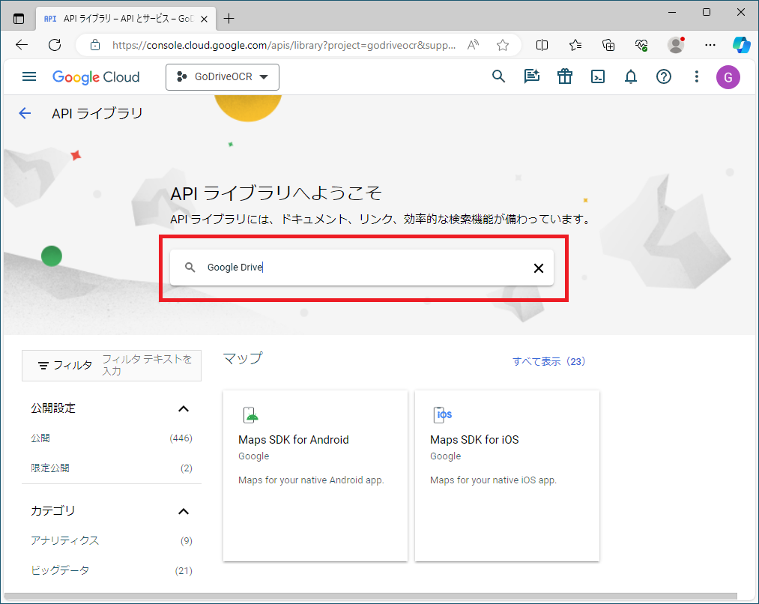This screenshot has height=604, width=759.
Task: Open the Edge profile avatar icon
Action: (x=676, y=45)
